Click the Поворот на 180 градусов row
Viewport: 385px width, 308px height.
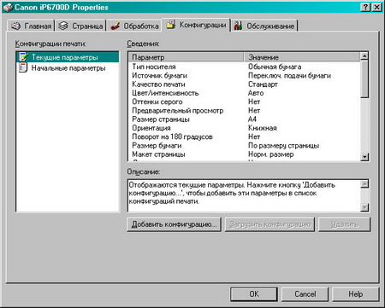point(245,137)
